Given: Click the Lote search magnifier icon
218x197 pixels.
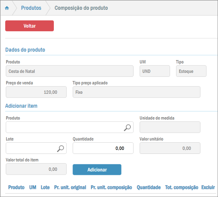Looking at the screenshot, I should (x=60, y=148).
